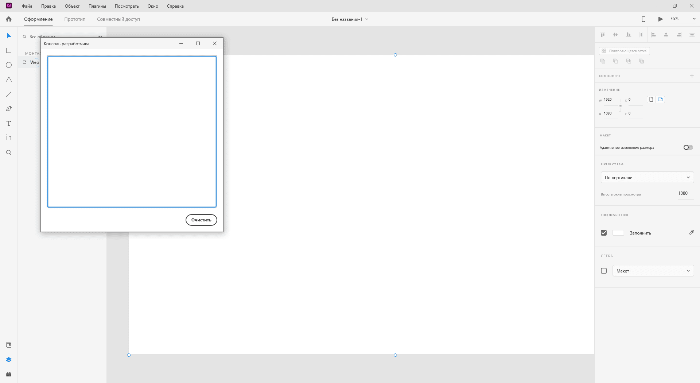The width and height of the screenshot is (700, 383).
Task: Select the Artboard tool
Action: (9, 138)
